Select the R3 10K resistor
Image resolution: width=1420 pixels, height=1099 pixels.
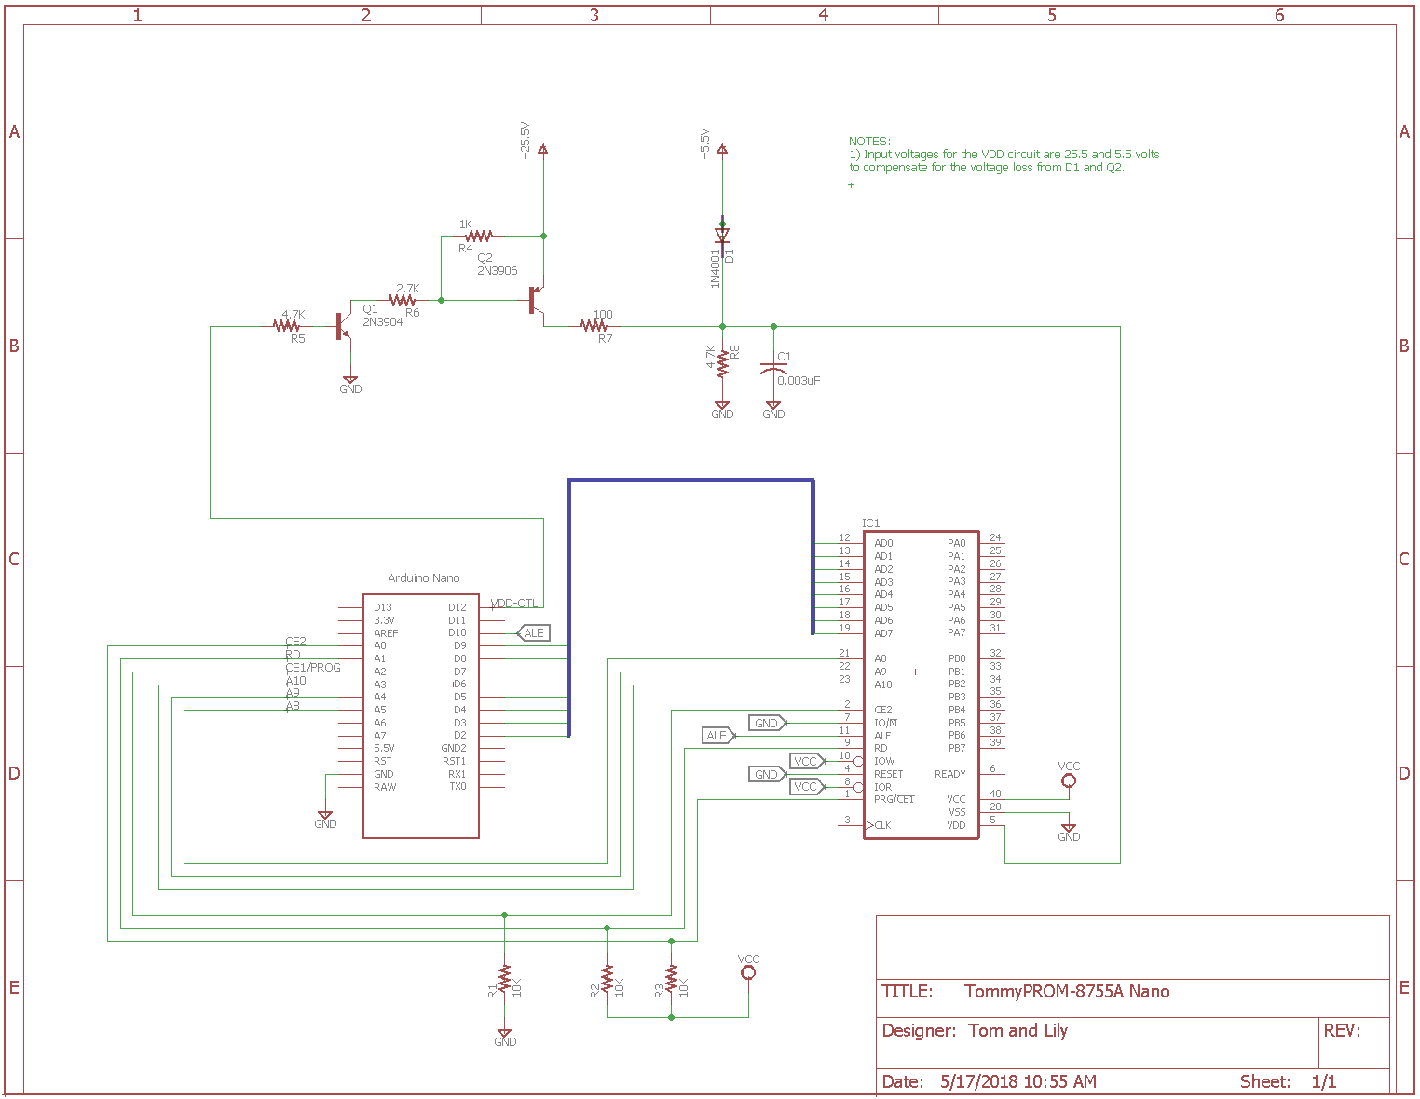671,980
